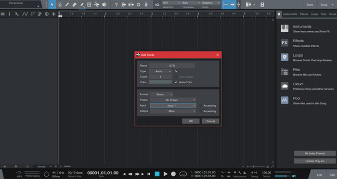Viewport: 337px width, 179px height.
Task: Open the tempo track clock icon
Action: point(47,14)
